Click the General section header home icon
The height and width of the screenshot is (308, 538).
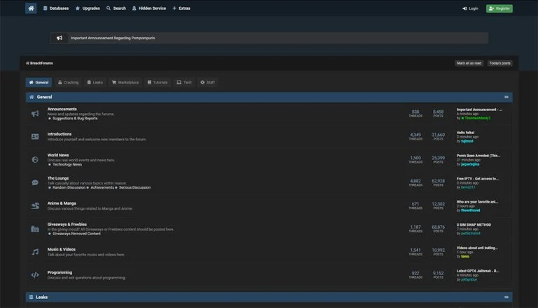point(32,98)
